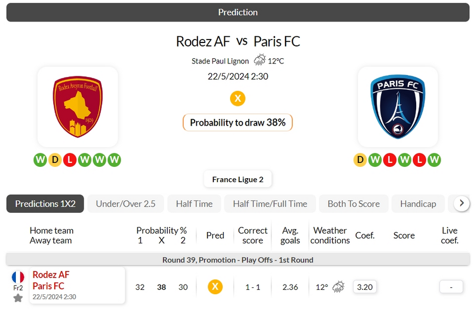Click Paris FC's yellow D form badge

point(360,160)
